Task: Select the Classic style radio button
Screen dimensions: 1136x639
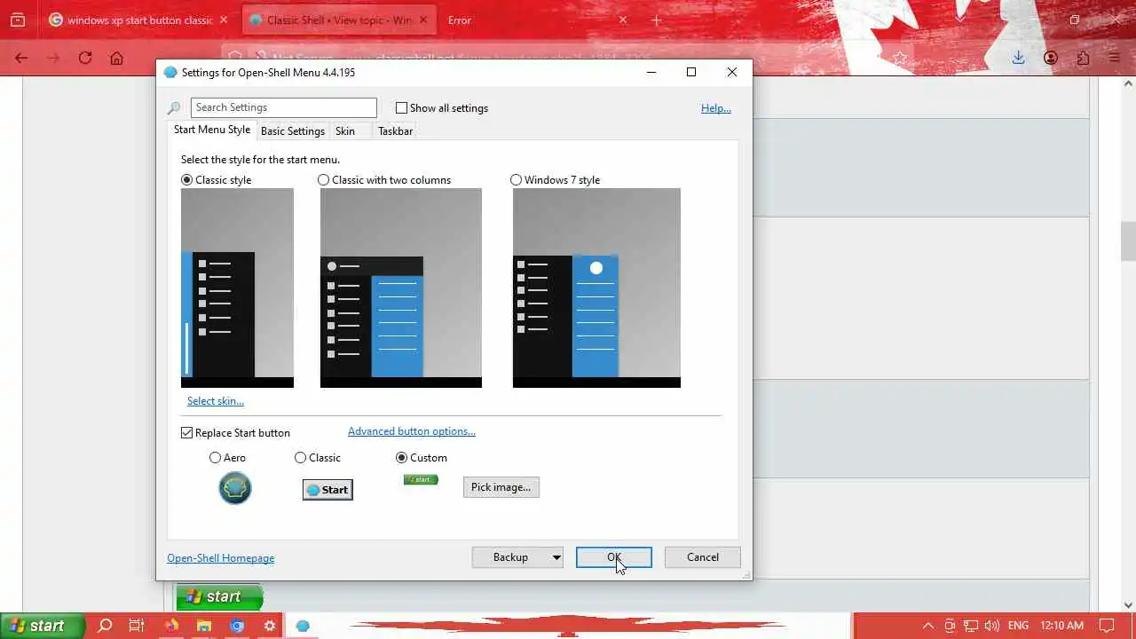Action: [186, 180]
